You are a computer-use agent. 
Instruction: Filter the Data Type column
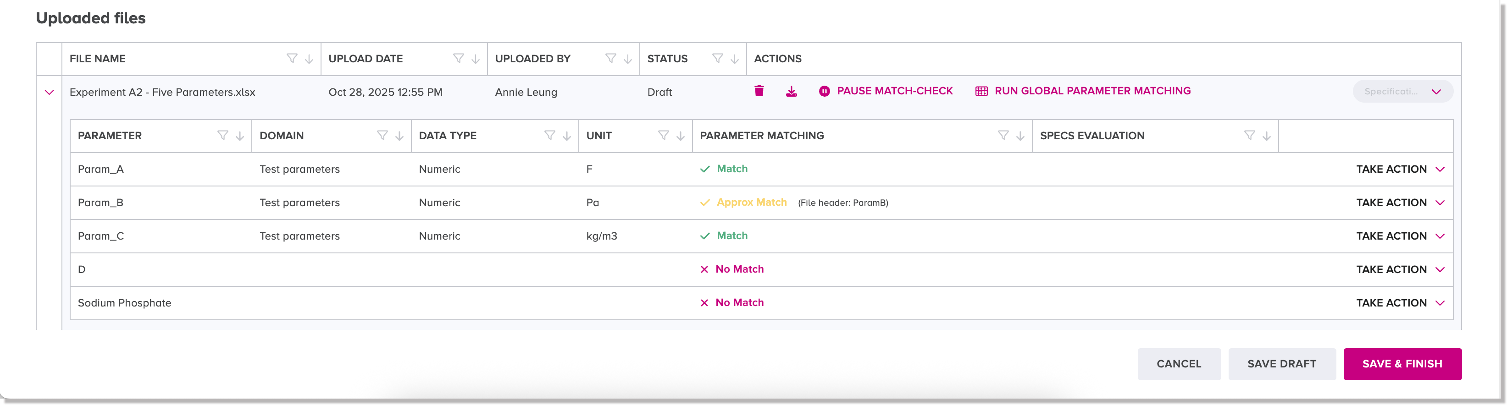click(x=549, y=136)
